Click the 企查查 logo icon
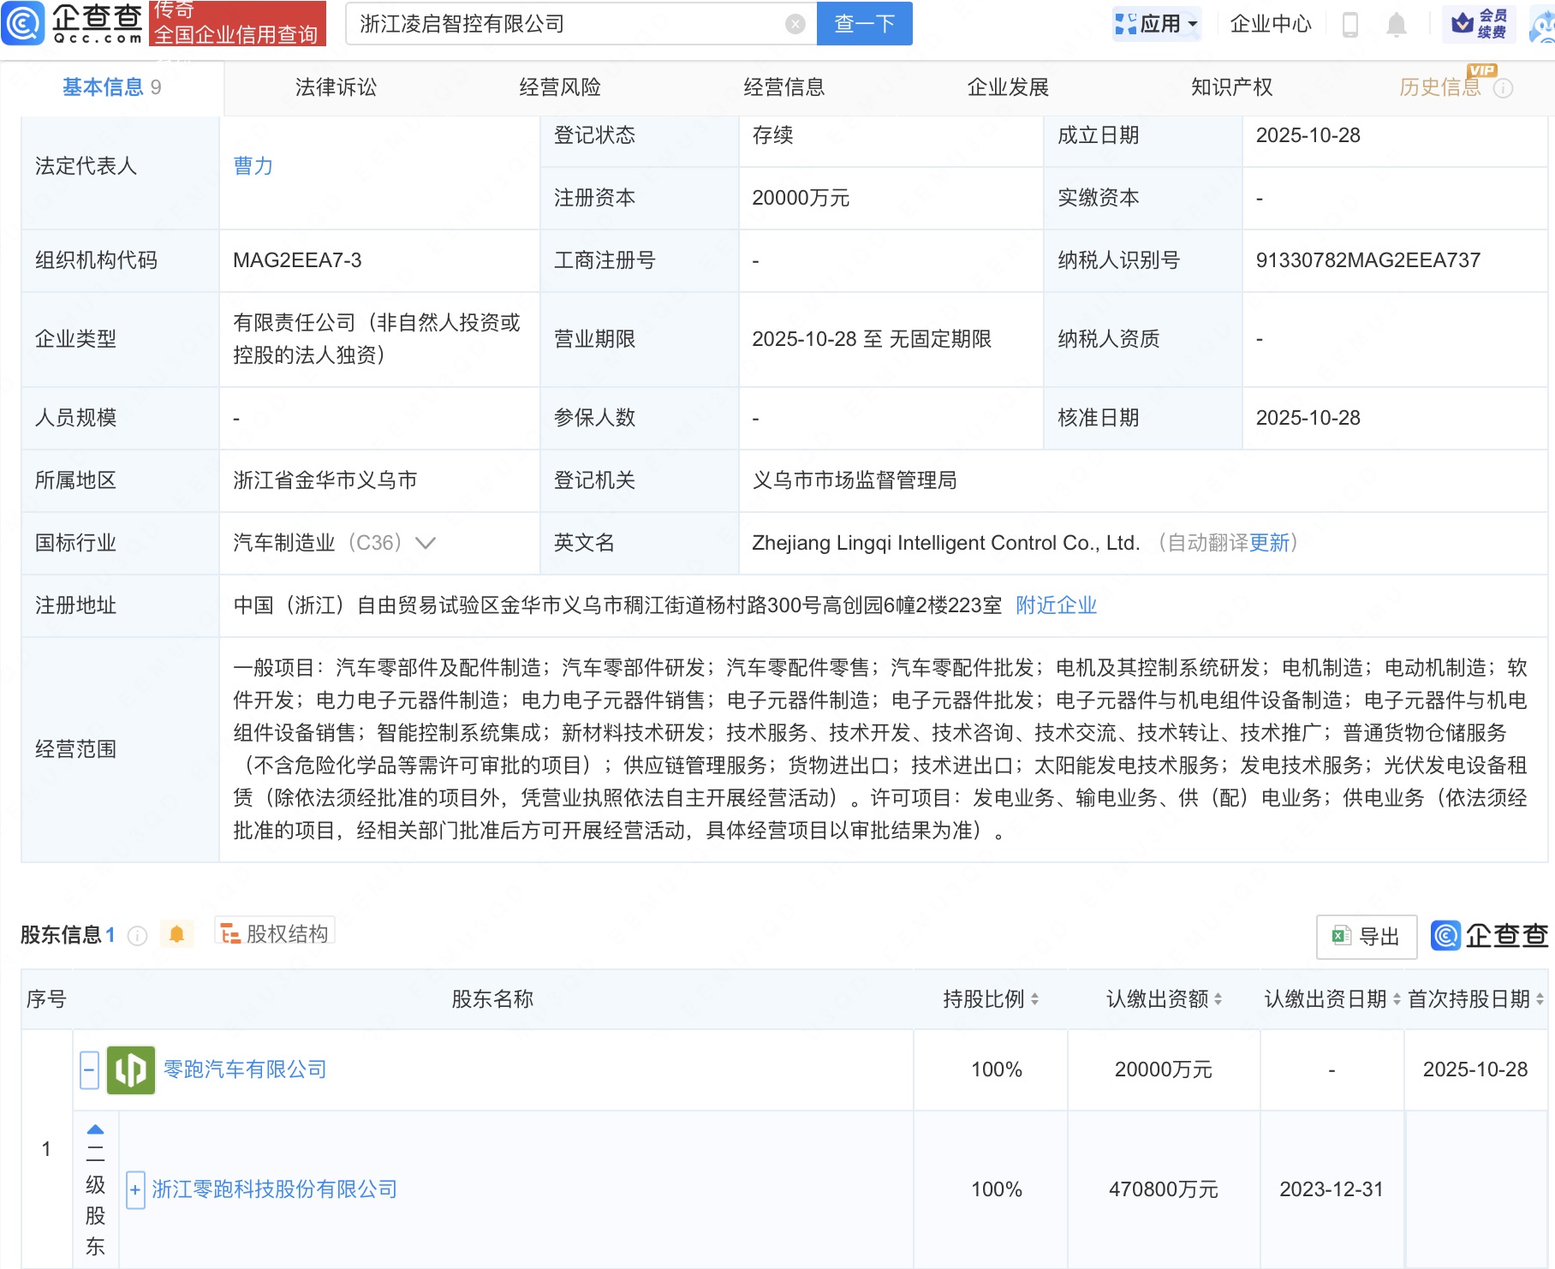1555x1269 pixels. click(x=24, y=23)
